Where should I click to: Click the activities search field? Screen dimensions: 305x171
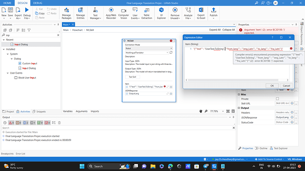pyautogui.click(x=31, y=35)
